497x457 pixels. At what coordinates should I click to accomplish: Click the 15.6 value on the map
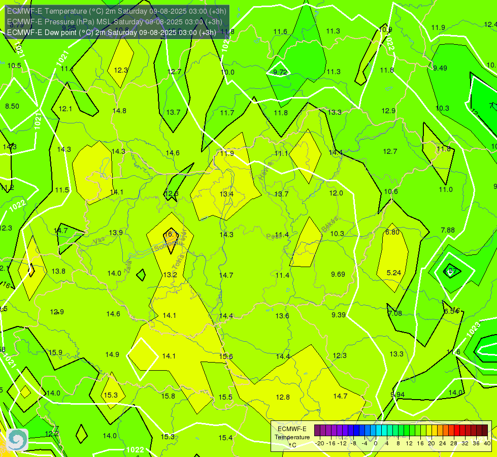click(226, 356)
